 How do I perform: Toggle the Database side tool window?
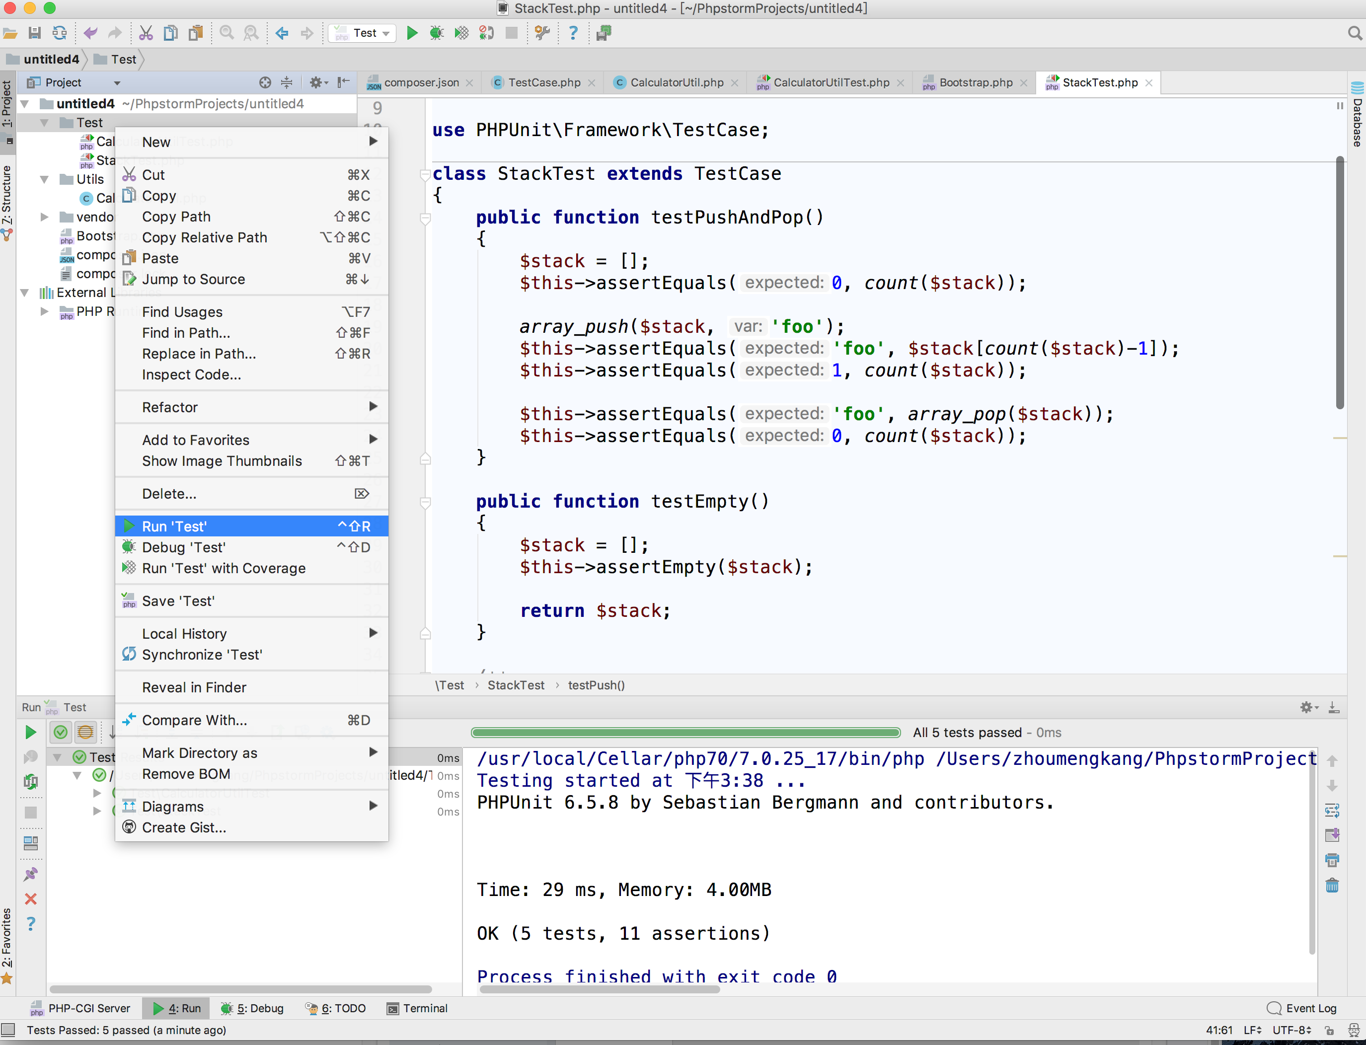[x=1357, y=114]
